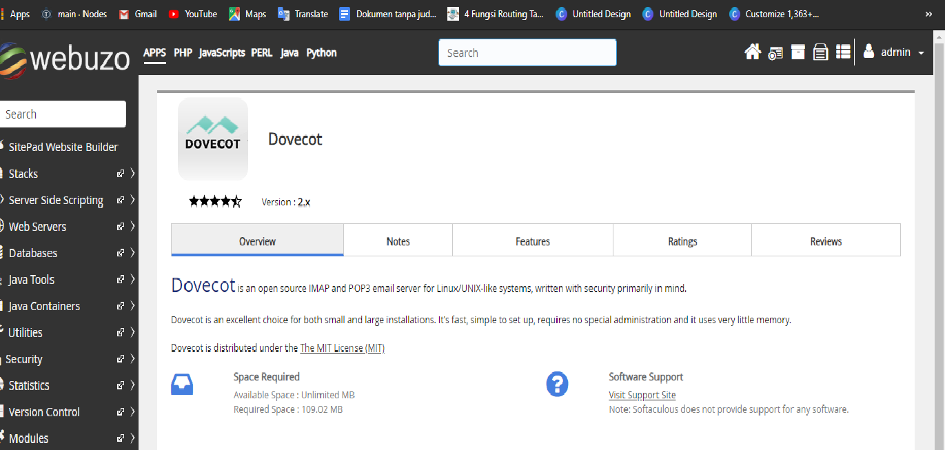Open Version Control external link icon
Image resolution: width=945 pixels, height=450 pixels.
[121, 412]
